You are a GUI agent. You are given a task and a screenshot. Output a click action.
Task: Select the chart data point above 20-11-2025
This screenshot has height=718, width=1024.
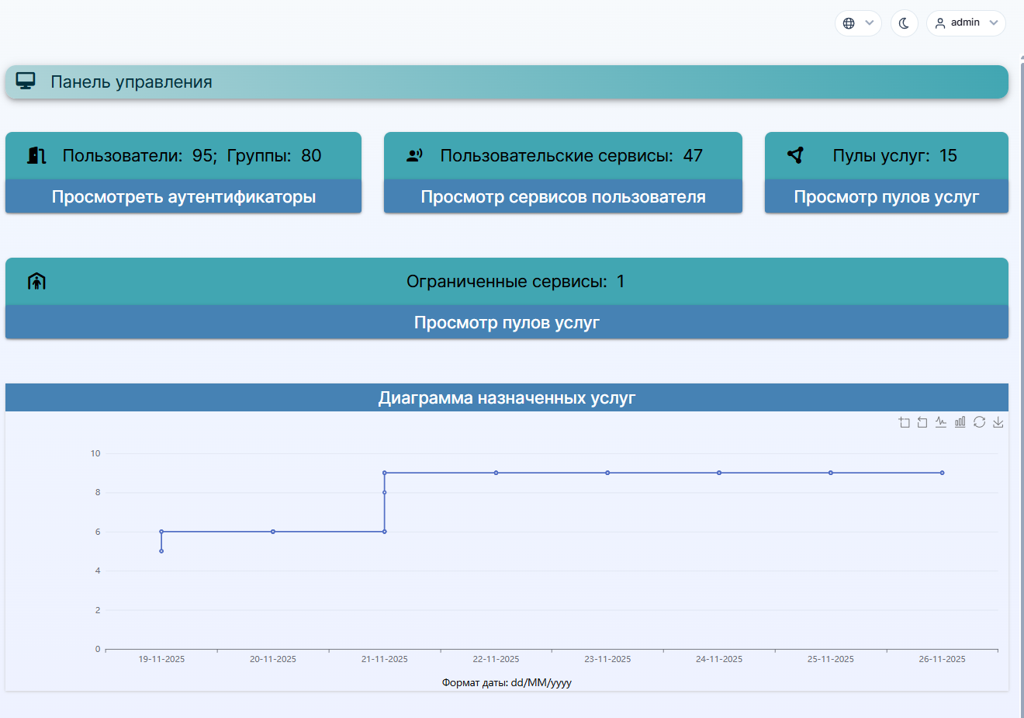pyautogui.click(x=273, y=532)
